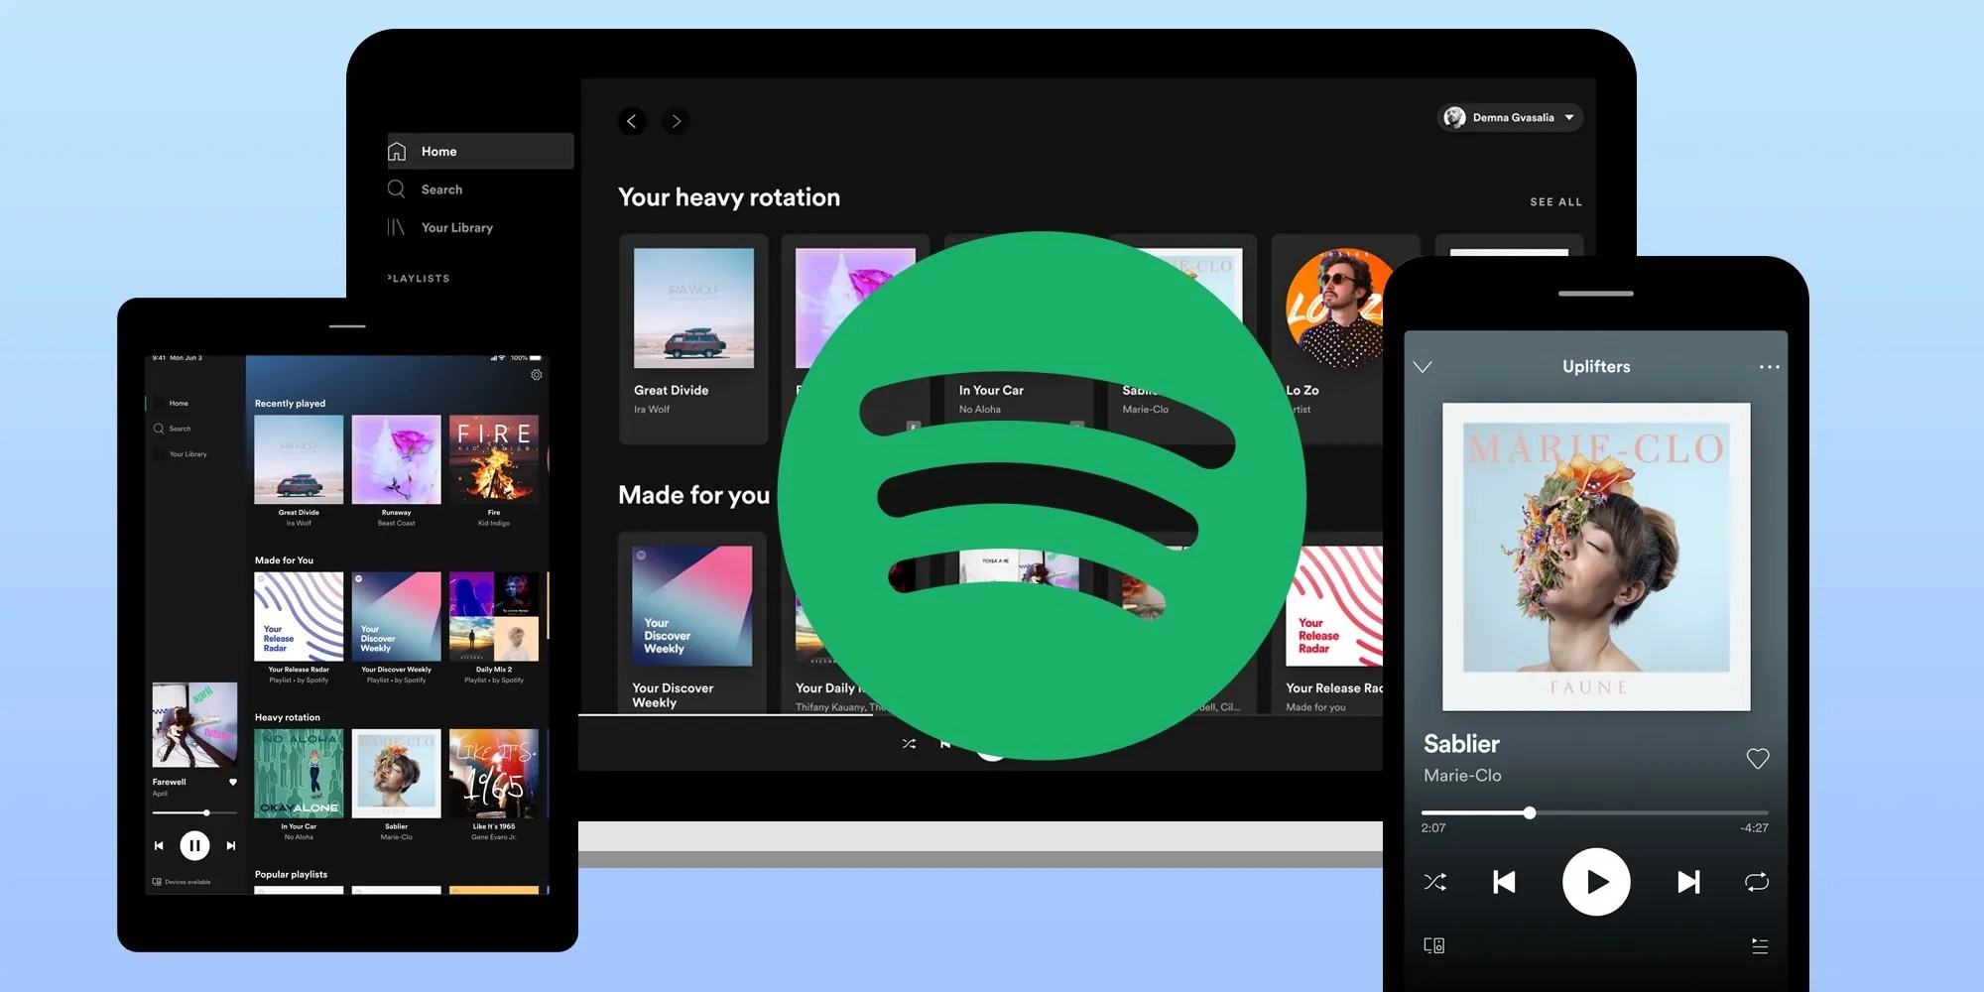This screenshot has width=1984, height=992.
Task: Open Farewell now-playing artwork on tablet
Action: pos(194,725)
